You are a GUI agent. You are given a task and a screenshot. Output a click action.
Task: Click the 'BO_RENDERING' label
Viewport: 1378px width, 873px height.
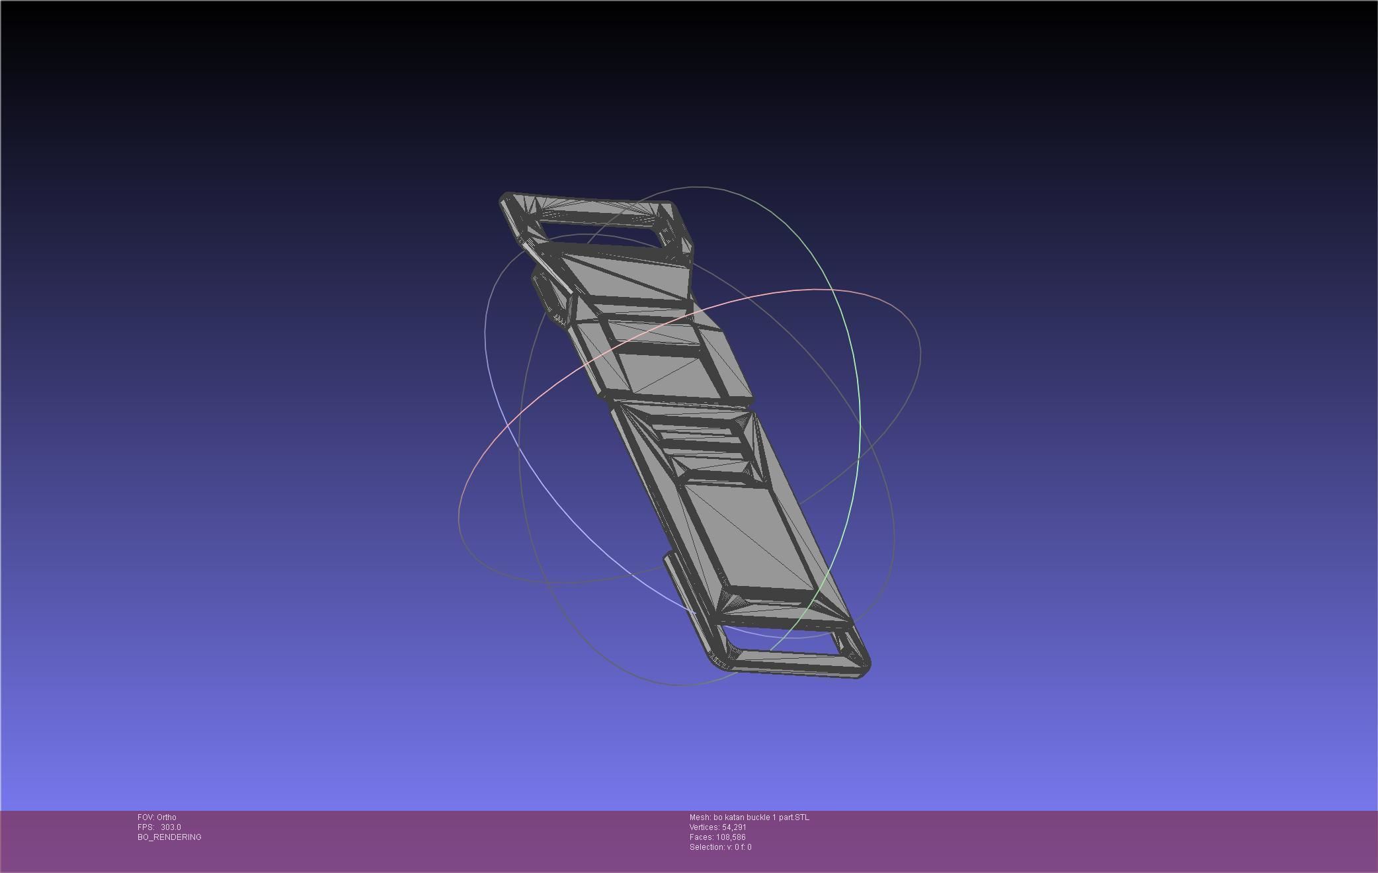(169, 837)
